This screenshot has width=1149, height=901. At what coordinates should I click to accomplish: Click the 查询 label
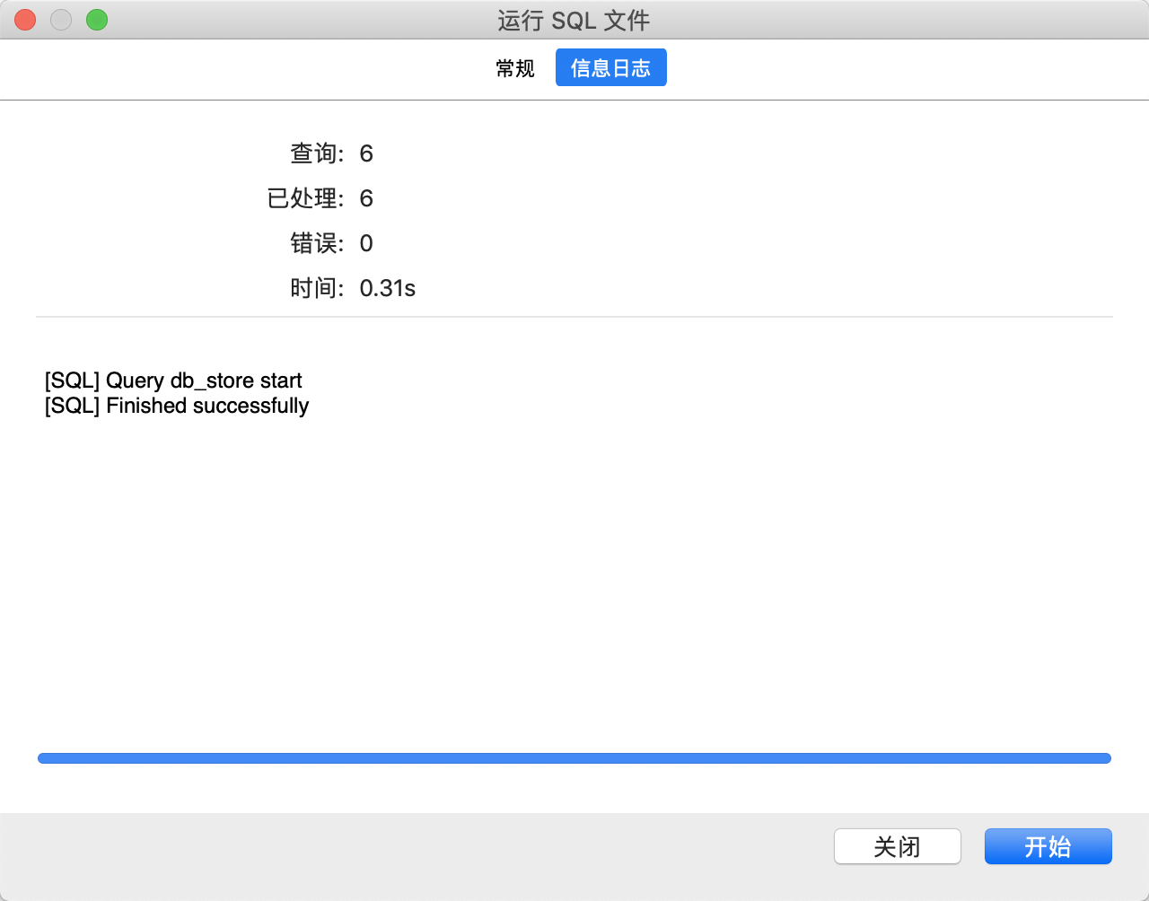pos(318,153)
